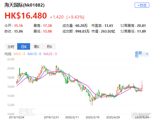Screen dimensions: 153x120
Task: Click the 2019/12/31 date axis label
Action: pyautogui.click(x=51, y=117)
